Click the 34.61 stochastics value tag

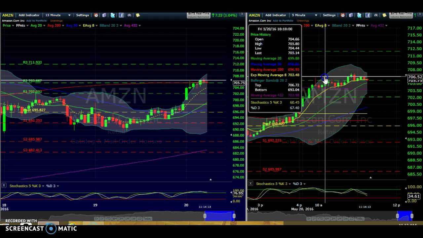coord(414,196)
